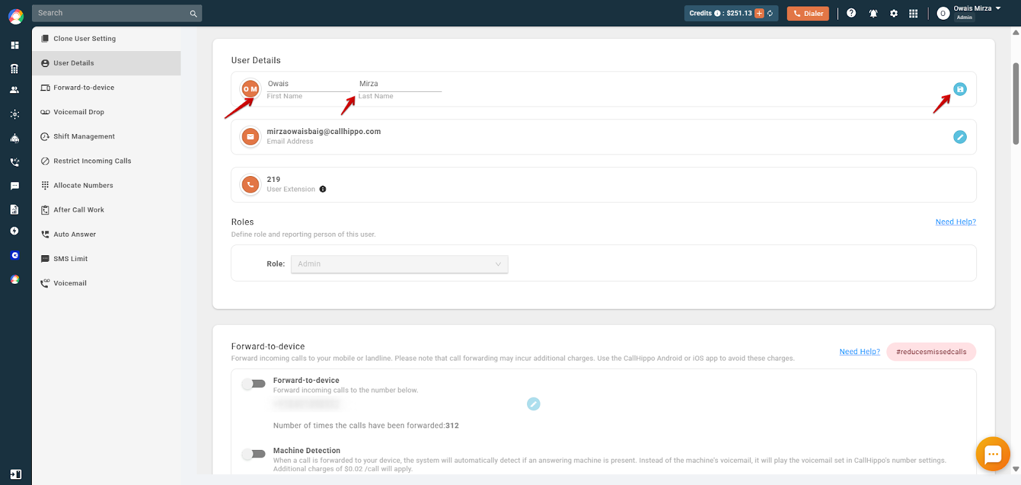Open the messages chat icon in left rail
Viewport: 1021px width, 485px height.
[x=15, y=186]
